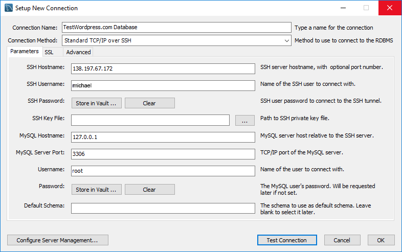Expand the Connection Method dropdown arrow
Viewport: 402px width, 252px height.
click(286, 40)
